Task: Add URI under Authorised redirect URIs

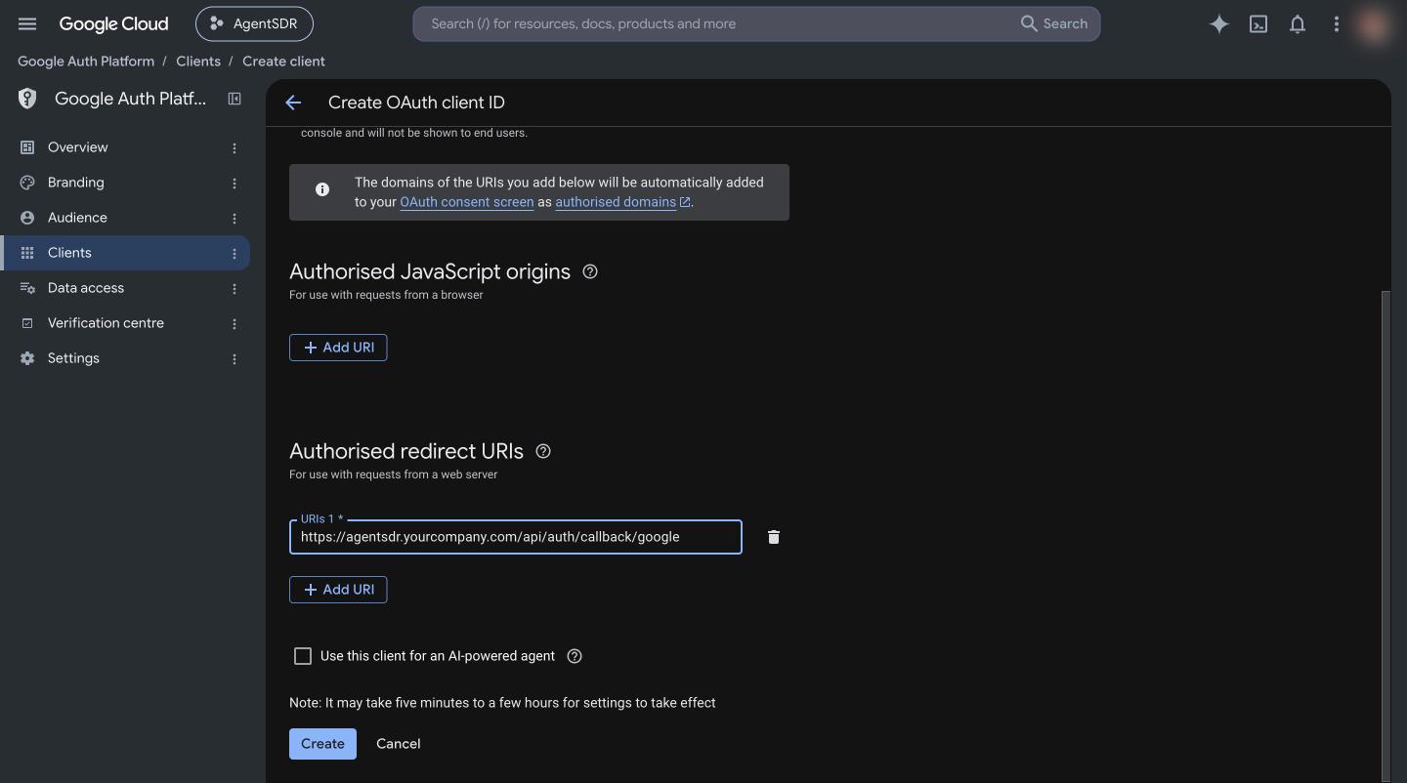Action: click(338, 590)
